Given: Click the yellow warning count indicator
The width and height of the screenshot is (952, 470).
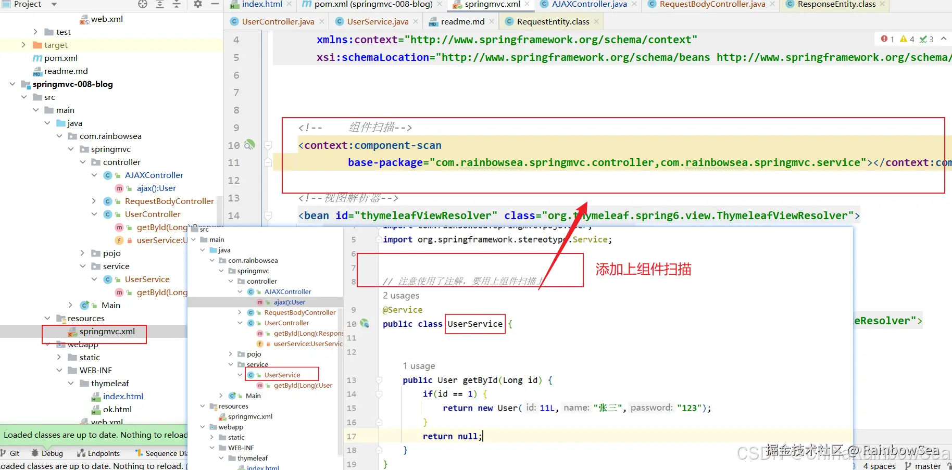Looking at the screenshot, I should tap(907, 39).
